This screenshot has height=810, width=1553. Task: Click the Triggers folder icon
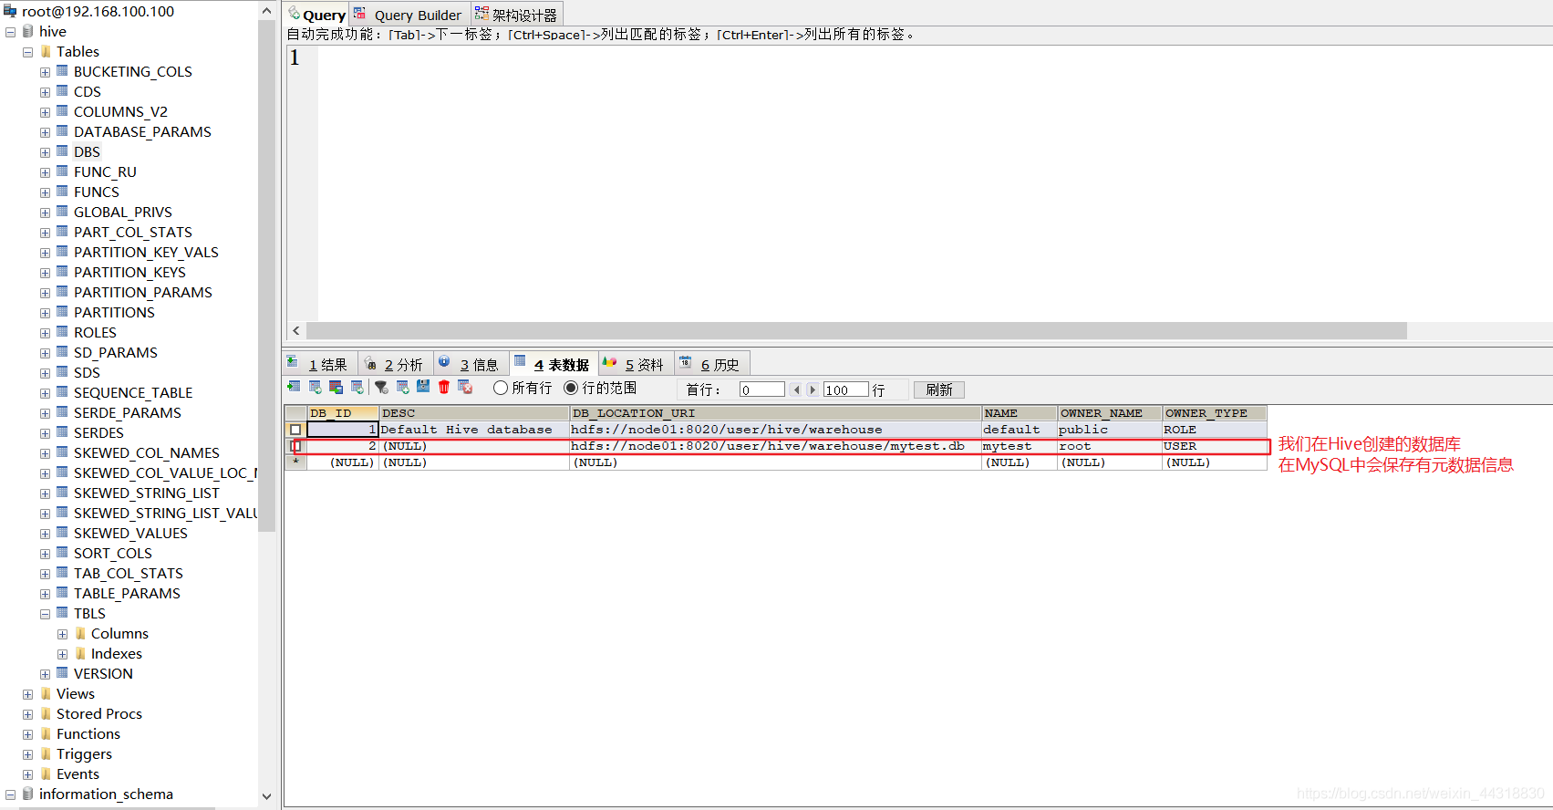pyautogui.click(x=46, y=753)
